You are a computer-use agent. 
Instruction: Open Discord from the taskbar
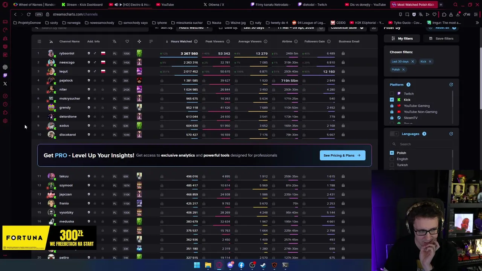click(230, 265)
